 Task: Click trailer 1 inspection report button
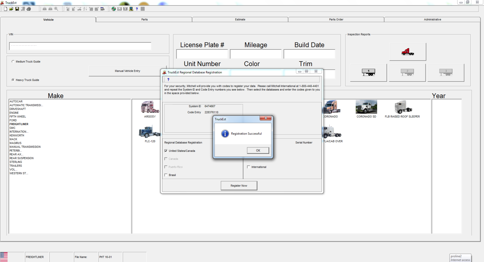369,72
